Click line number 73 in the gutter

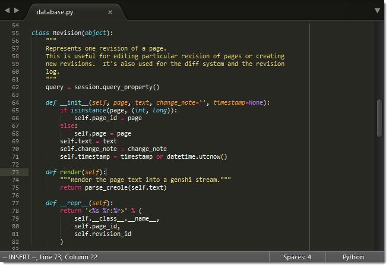15,172
